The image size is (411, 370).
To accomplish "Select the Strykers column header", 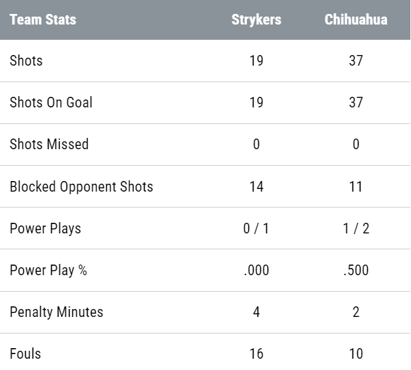I will pos(256,20).
